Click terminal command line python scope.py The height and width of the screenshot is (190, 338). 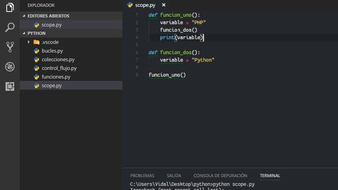click(192, 184)
